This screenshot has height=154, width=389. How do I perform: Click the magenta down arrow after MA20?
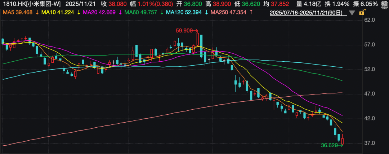(120, 13)
